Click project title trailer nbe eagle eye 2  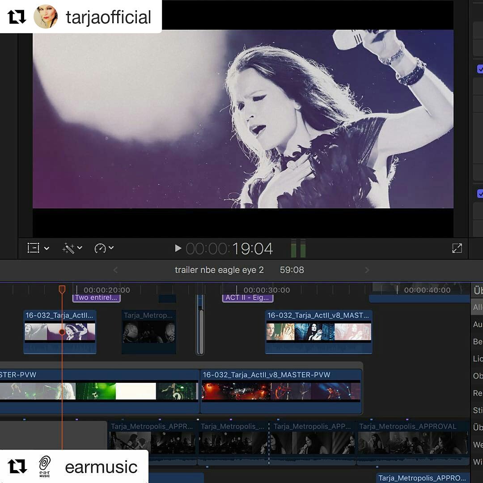pos(219,270)
